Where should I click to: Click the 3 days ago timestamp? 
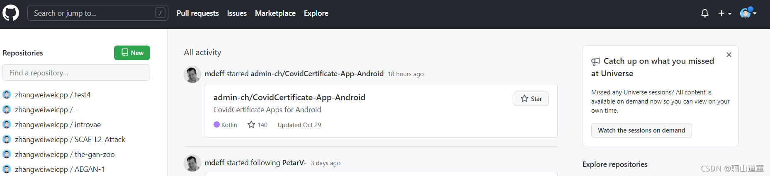[325, 163]
